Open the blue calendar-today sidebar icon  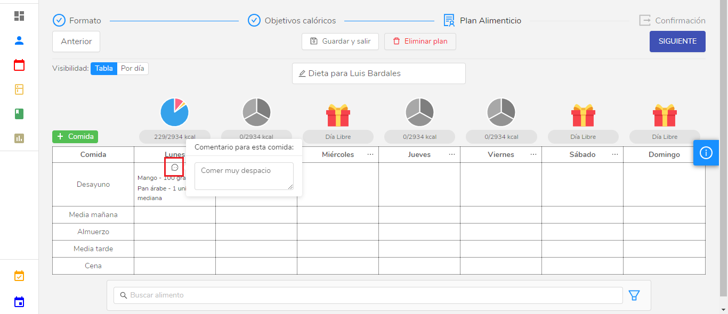tap(19, 302)
